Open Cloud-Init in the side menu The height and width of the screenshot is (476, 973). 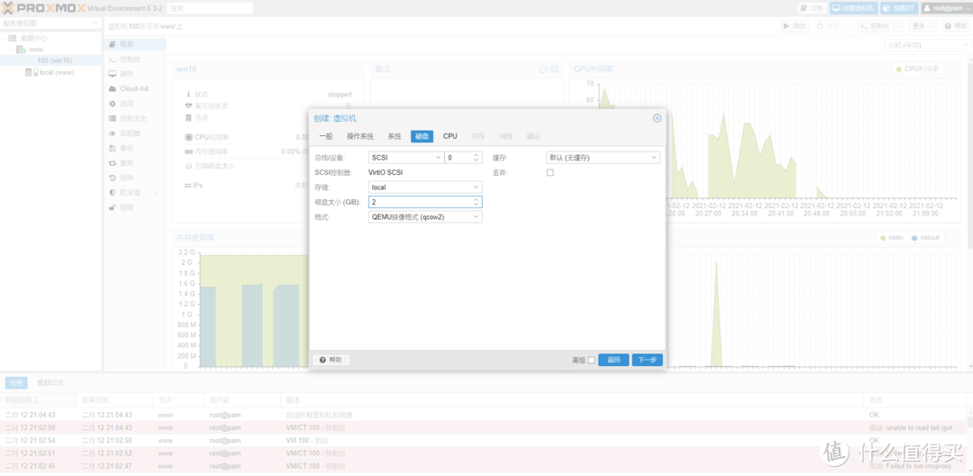click(x=133, y=88)
